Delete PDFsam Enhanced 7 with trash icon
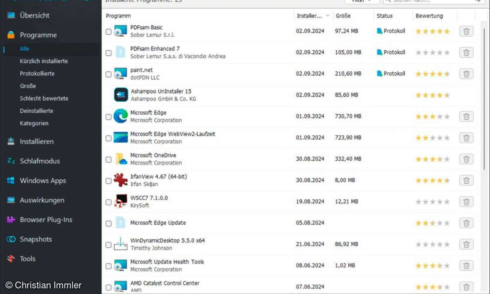490x294 pixels. [x=466, y=52]
